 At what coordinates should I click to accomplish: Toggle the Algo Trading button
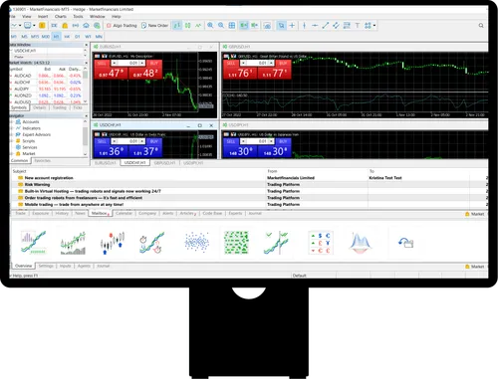(x=122, y=26)
